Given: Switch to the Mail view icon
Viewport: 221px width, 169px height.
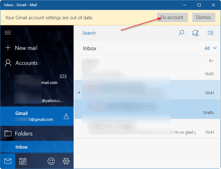Looking at the screenshot, I should click(x=8, y=161).
